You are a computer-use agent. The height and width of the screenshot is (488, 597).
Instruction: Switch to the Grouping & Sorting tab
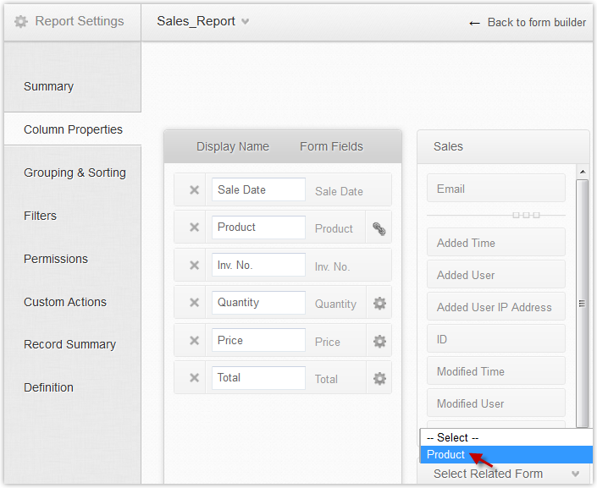pos(75,173)
